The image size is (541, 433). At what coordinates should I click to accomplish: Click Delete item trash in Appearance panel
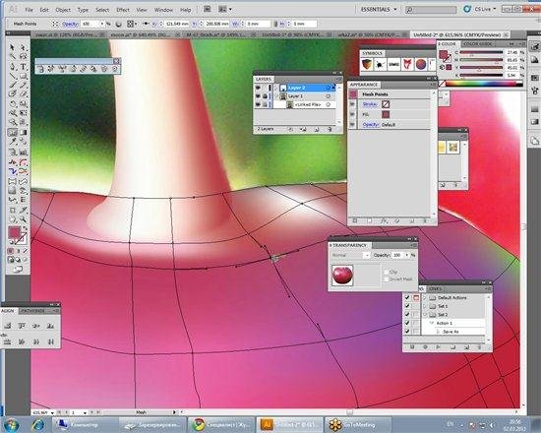click(x=425, y=220)
